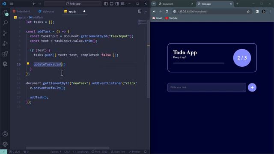Open Chrome tab search dropdown
This screenshot has height=154, width=274.
coord(154,4)
